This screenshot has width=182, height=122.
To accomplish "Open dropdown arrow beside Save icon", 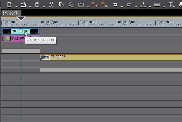I will pos(44,7).
